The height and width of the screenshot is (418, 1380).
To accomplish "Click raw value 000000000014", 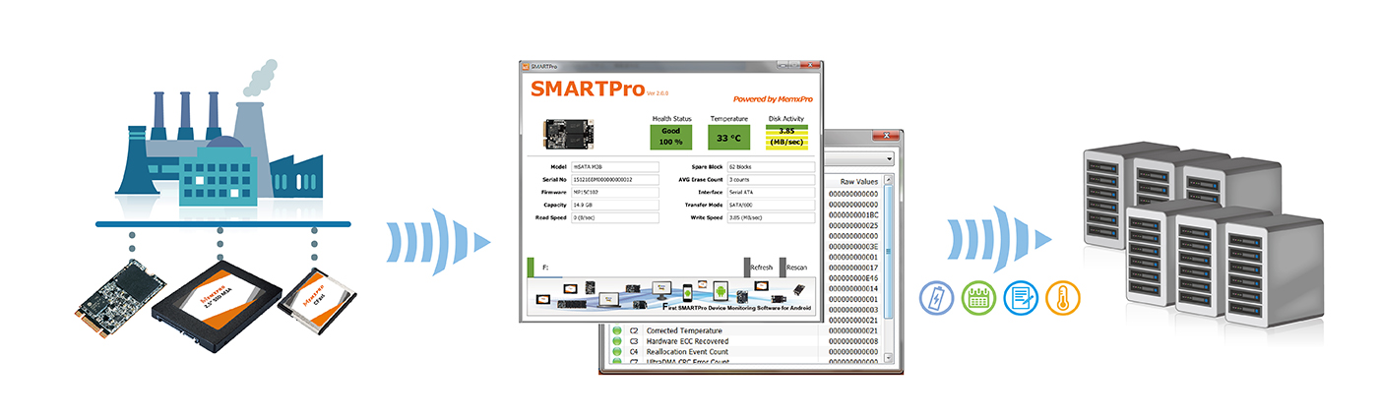I will (x=853, y=288).
